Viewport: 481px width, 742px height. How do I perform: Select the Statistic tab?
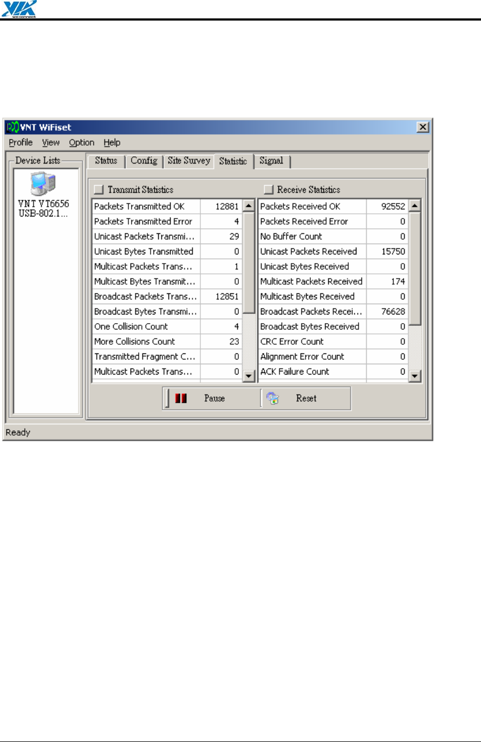coord(233,161)
